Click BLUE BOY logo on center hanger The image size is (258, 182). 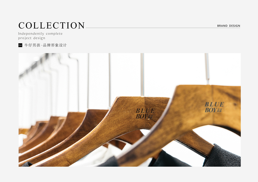point(145,113)
